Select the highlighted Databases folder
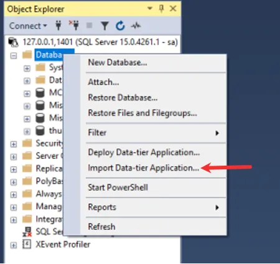Screen dimensions: 280x264 pyautogui.click(x=49, y=55)
